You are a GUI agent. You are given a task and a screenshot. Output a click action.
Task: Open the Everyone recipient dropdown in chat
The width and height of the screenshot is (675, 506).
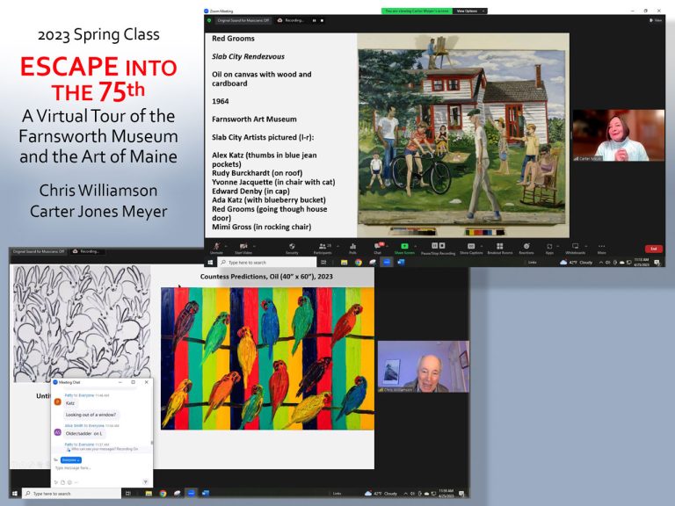point(70,460)
